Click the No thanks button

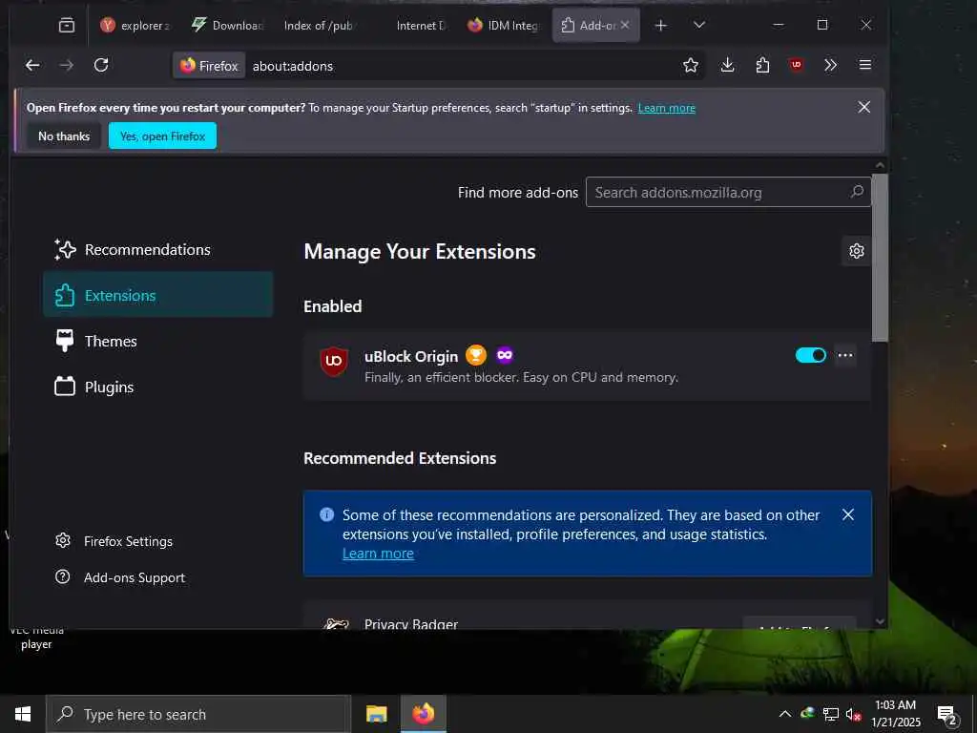pyautogui.click(x=64, y=136)
